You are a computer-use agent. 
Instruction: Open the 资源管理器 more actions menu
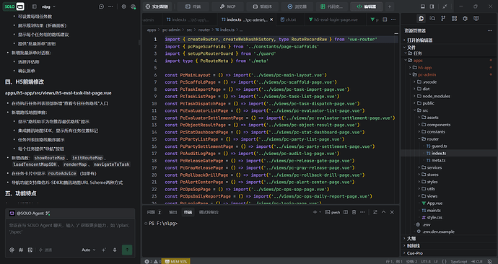pyautogui.click(x=489, y=30)
